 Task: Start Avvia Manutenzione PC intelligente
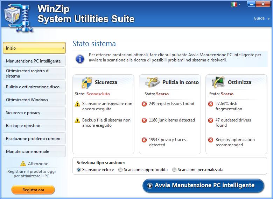click(203, 185)
